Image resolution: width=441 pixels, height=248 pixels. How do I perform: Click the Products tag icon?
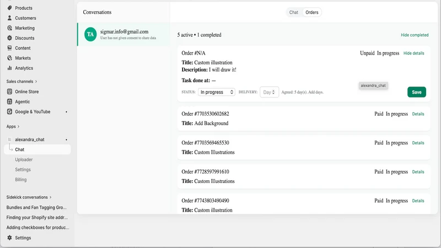click(x=9, y=8)
